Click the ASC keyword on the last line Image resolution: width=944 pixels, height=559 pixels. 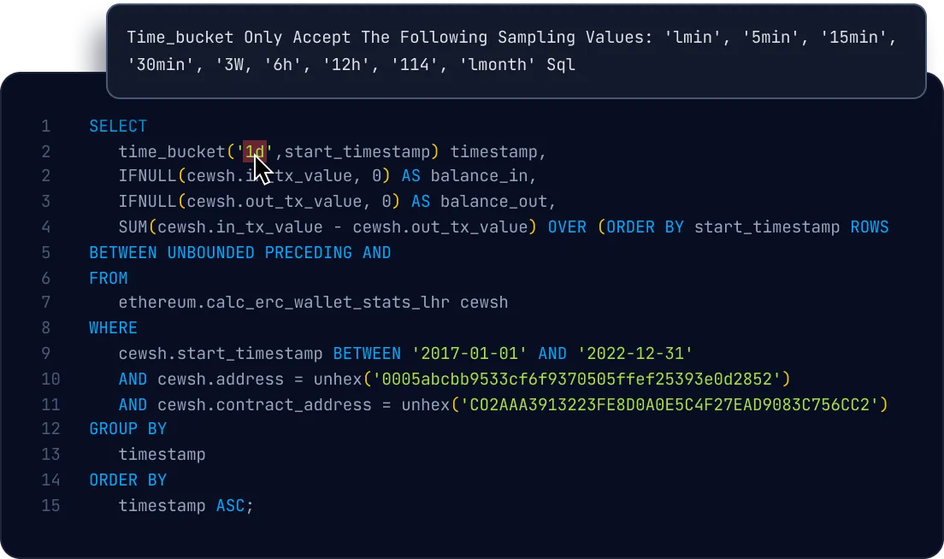230,505
